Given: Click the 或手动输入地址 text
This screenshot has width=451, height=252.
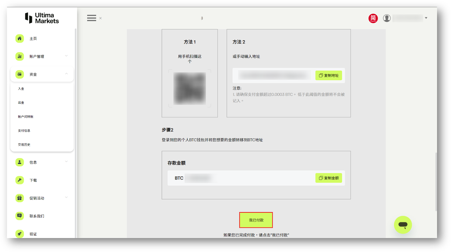Looking at the screenshot, I should click(x=246, y=56).
